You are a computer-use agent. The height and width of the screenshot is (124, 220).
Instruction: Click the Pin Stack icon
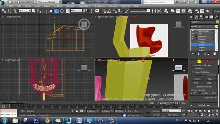click(x=193, y=54)
